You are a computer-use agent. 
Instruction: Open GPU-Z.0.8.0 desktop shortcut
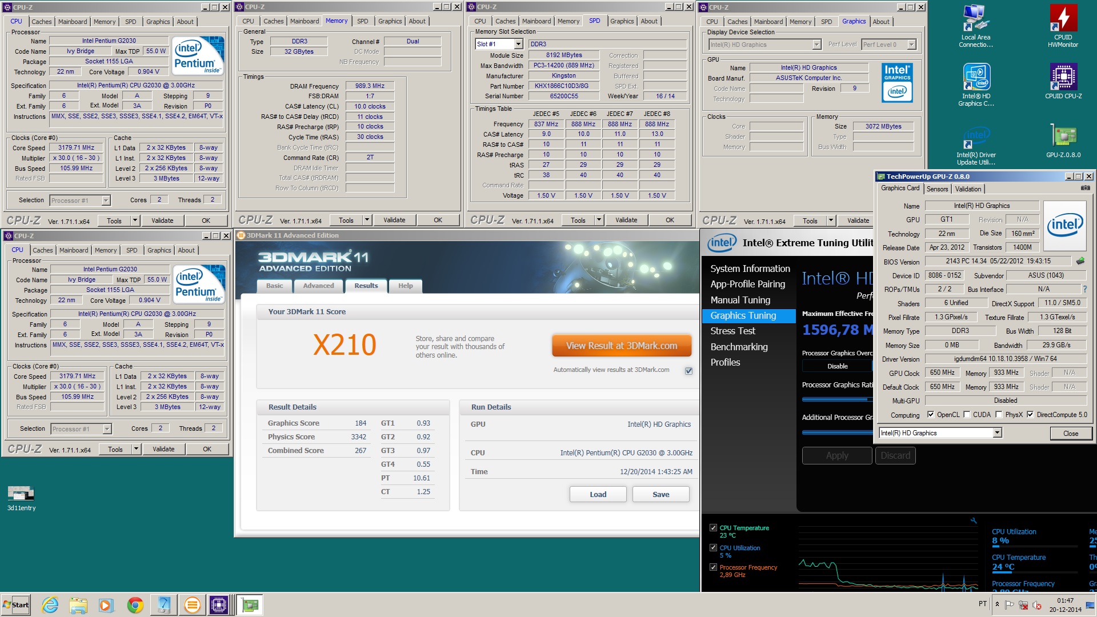(1063, 141)
